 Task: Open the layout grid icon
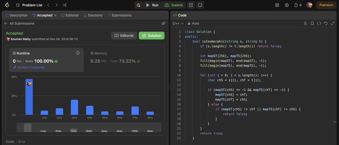click(x=277, y=5)
